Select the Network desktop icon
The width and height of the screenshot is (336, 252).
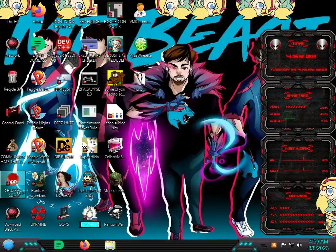13,47
